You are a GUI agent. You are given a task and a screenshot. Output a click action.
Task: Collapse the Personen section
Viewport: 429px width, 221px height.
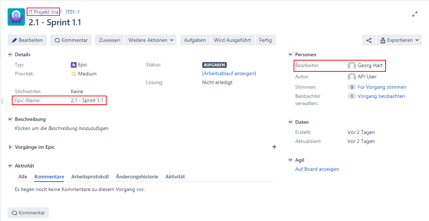pyautogui.click(x=290, y=55)
